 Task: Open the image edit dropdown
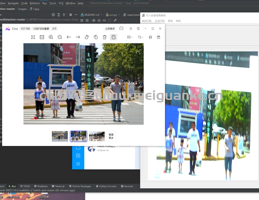[130, 37]
